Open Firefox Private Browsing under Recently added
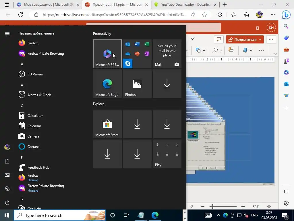 (x=41, y=53)
